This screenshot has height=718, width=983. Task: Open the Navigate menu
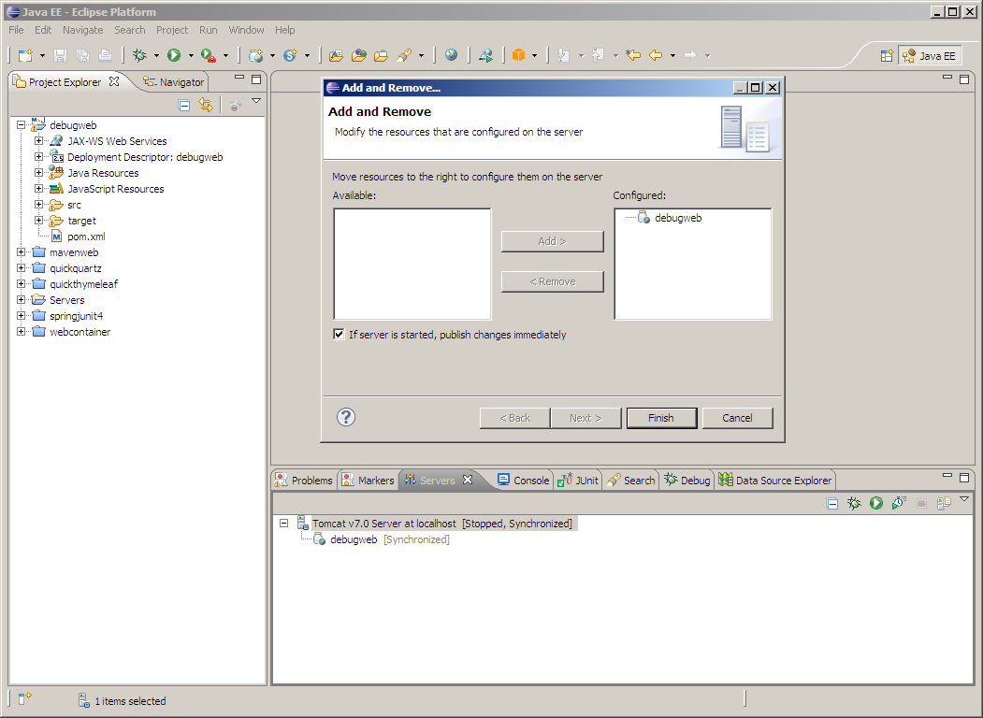[x=82, y=30]
